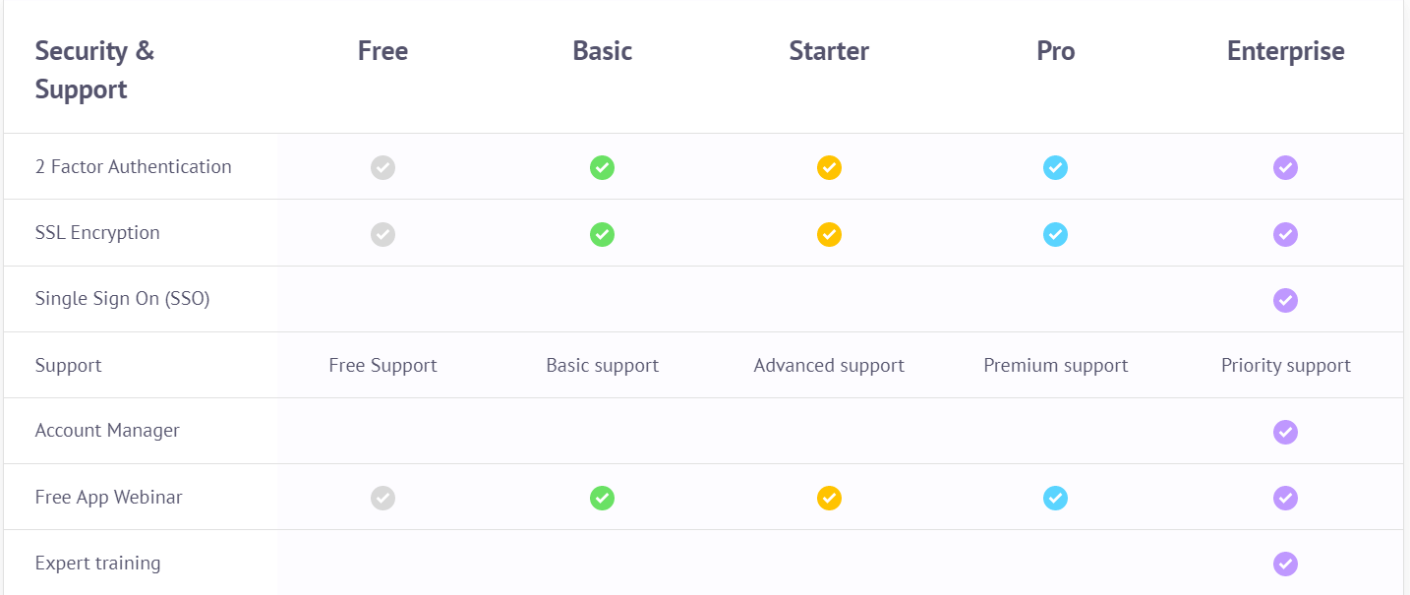Click the purple Enterprise Single Sign On checkmark
Image resolution: width=1410 pixels, height=595 pixels.
(x=1285, y=300)
